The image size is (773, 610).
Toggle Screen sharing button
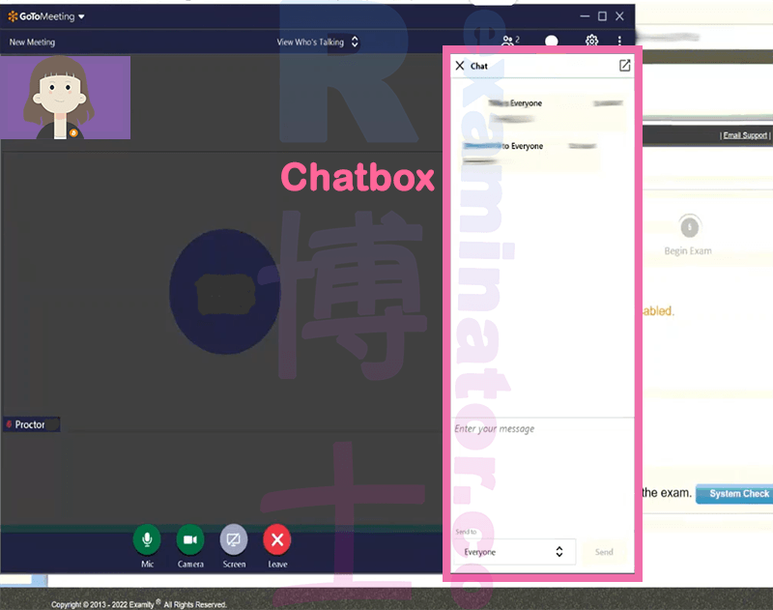click(234, 539)
